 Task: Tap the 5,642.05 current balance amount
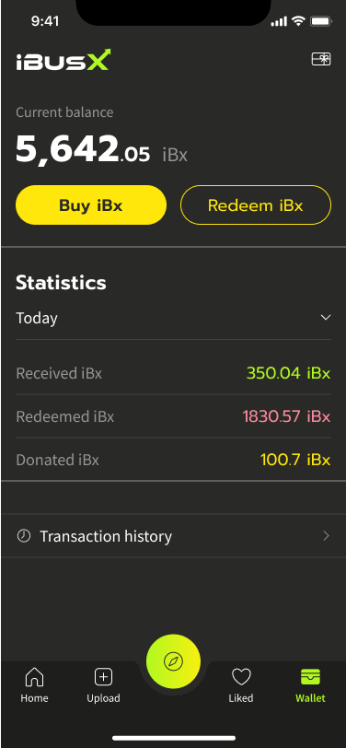(83, 150)
